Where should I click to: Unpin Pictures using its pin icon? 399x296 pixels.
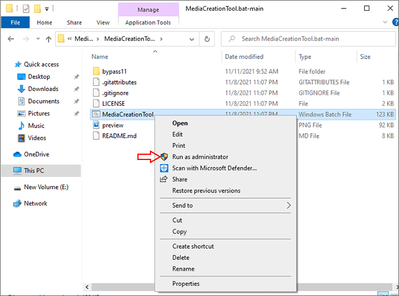coord(76,113)
